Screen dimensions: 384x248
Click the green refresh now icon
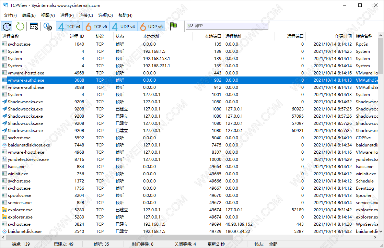[x=20, y=26]
